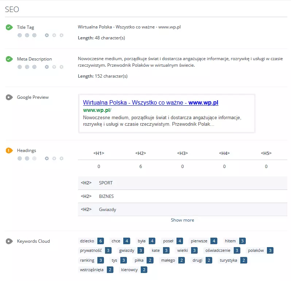The image size is (291, 281).
Task: Open the Wirtualna Polska preview title link
Action: coord(151,102)
